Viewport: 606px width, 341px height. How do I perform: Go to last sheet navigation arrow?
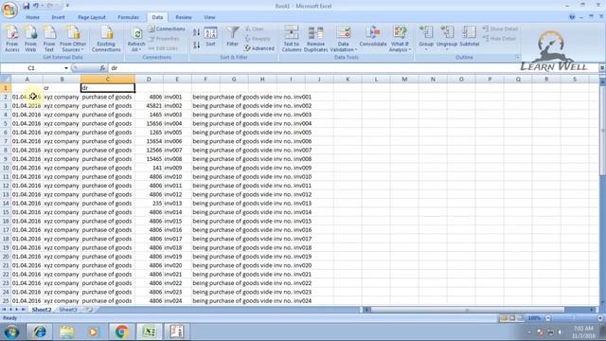point(23,310)
